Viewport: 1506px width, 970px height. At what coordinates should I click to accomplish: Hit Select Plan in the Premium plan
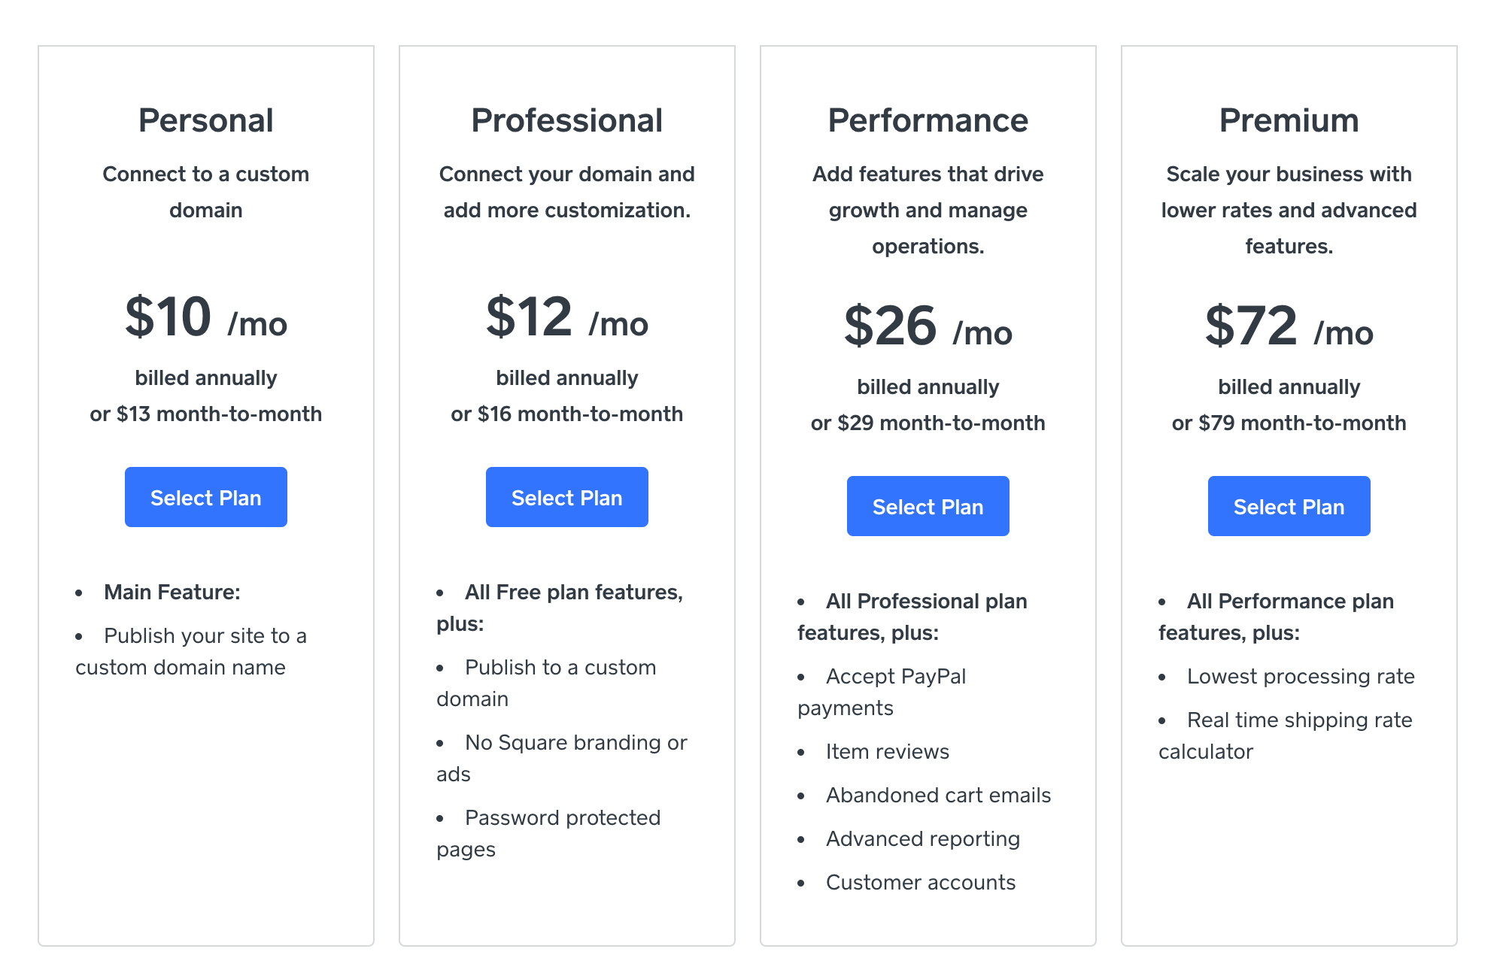[1289, 506]
